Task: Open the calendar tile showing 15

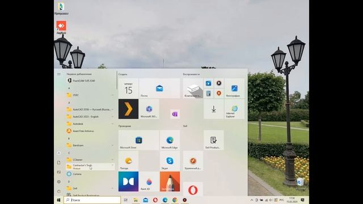Action: click(128, 88)
